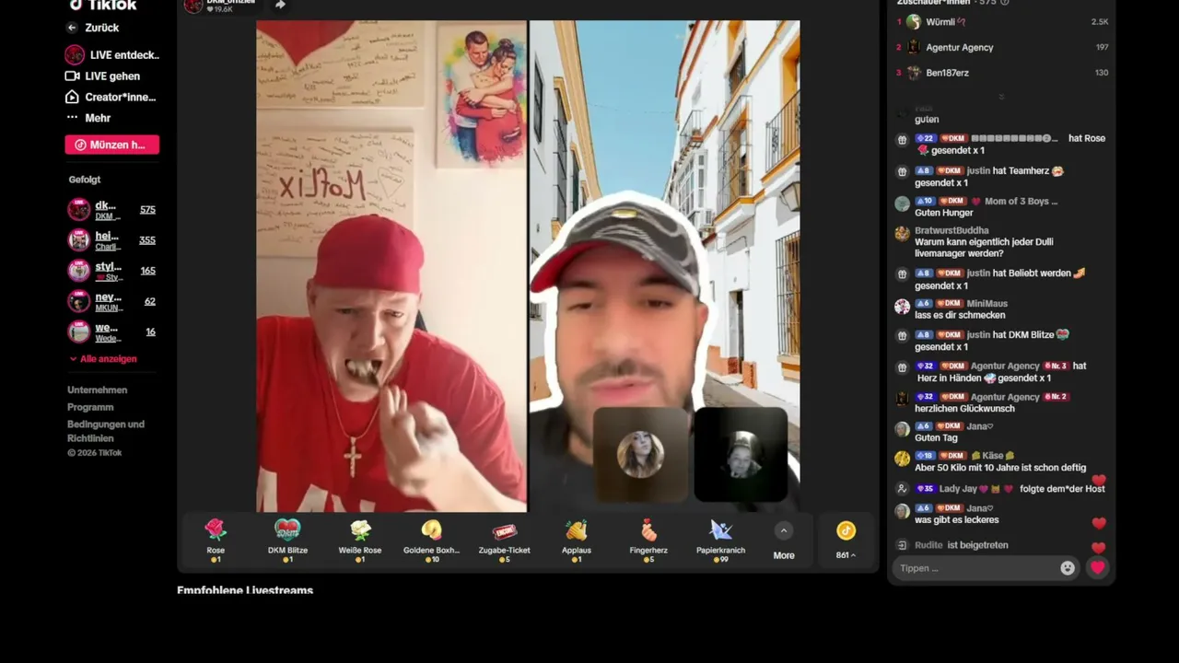The height and width of the screenshot is (663, 1179).
Task: Open the Unternehmen footer link
Action: (x=98, y=390)
